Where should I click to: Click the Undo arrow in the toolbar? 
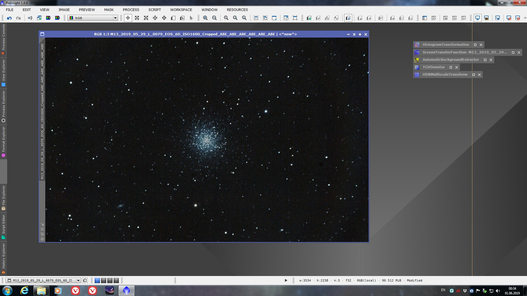coord(9,18)
